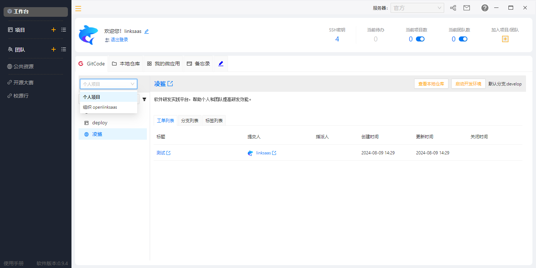Image resolution: width=536 pixels, height=268 pixels.
Task: Choose the 组织 openlinksaas option
Action: click(109, 107)
